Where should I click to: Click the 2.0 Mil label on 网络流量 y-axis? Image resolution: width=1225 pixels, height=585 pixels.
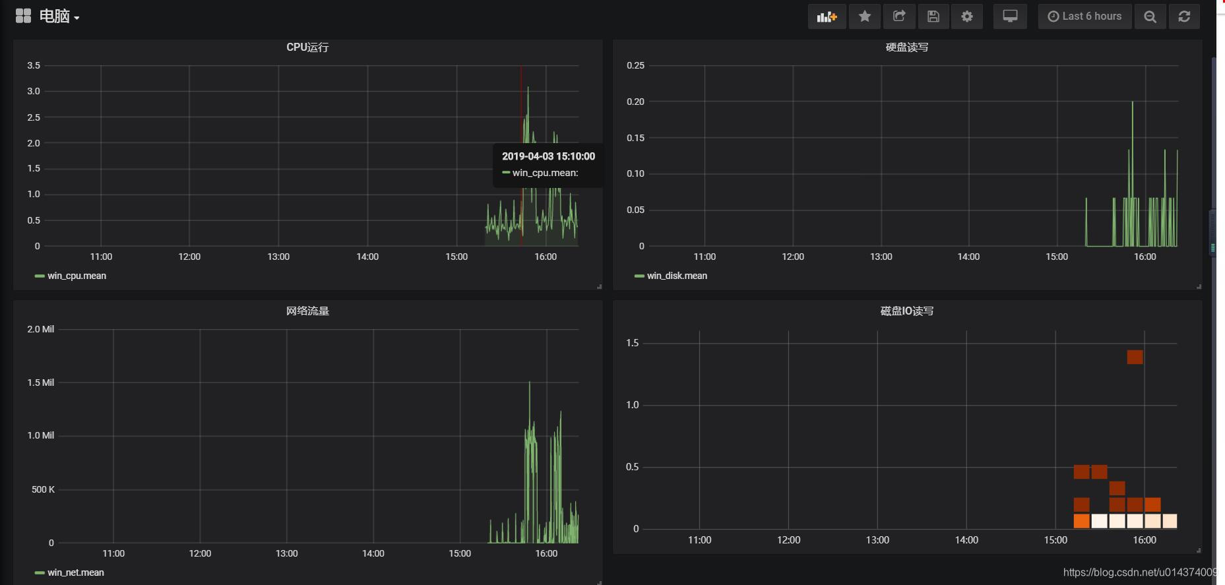coord(41,329)
